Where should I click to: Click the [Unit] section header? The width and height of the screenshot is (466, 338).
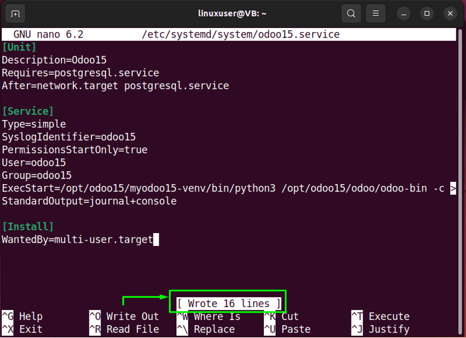pos(19,47)
